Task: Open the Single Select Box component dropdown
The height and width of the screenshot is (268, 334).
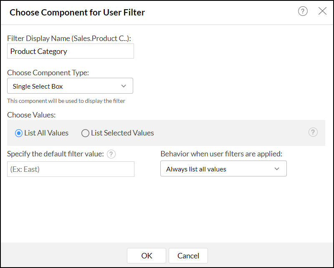Action: 70,86
